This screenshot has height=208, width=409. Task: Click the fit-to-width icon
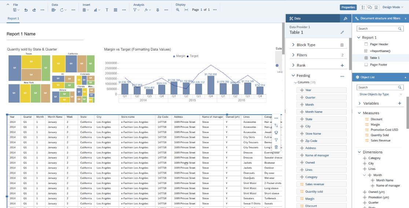(186, 10)
